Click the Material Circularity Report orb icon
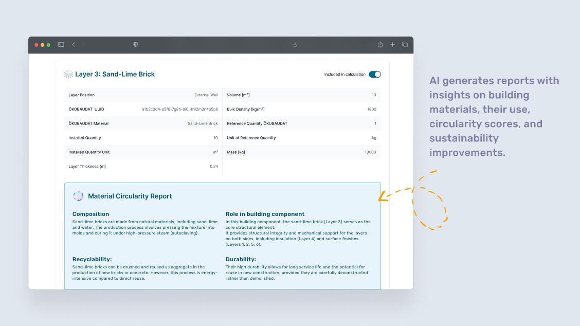Image resolution: width=580 pixels, height=326 pixels. click(78, 196)
